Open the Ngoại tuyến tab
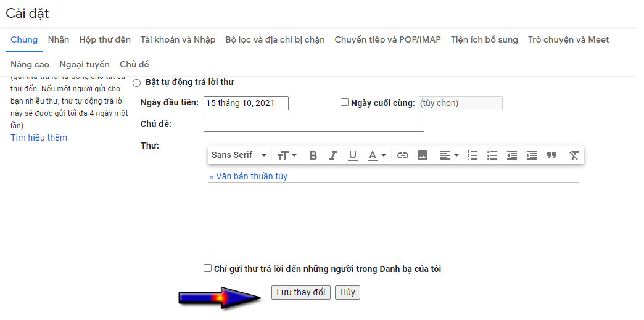 pos(85,65)
